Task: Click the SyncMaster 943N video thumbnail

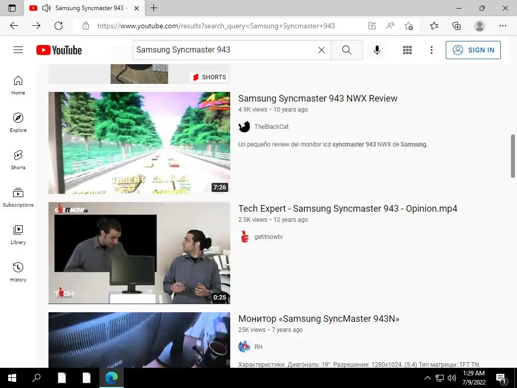Action: [x=139, y=340]
